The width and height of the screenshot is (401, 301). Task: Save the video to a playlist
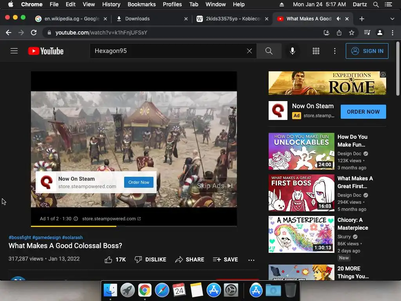pos(225,259)
